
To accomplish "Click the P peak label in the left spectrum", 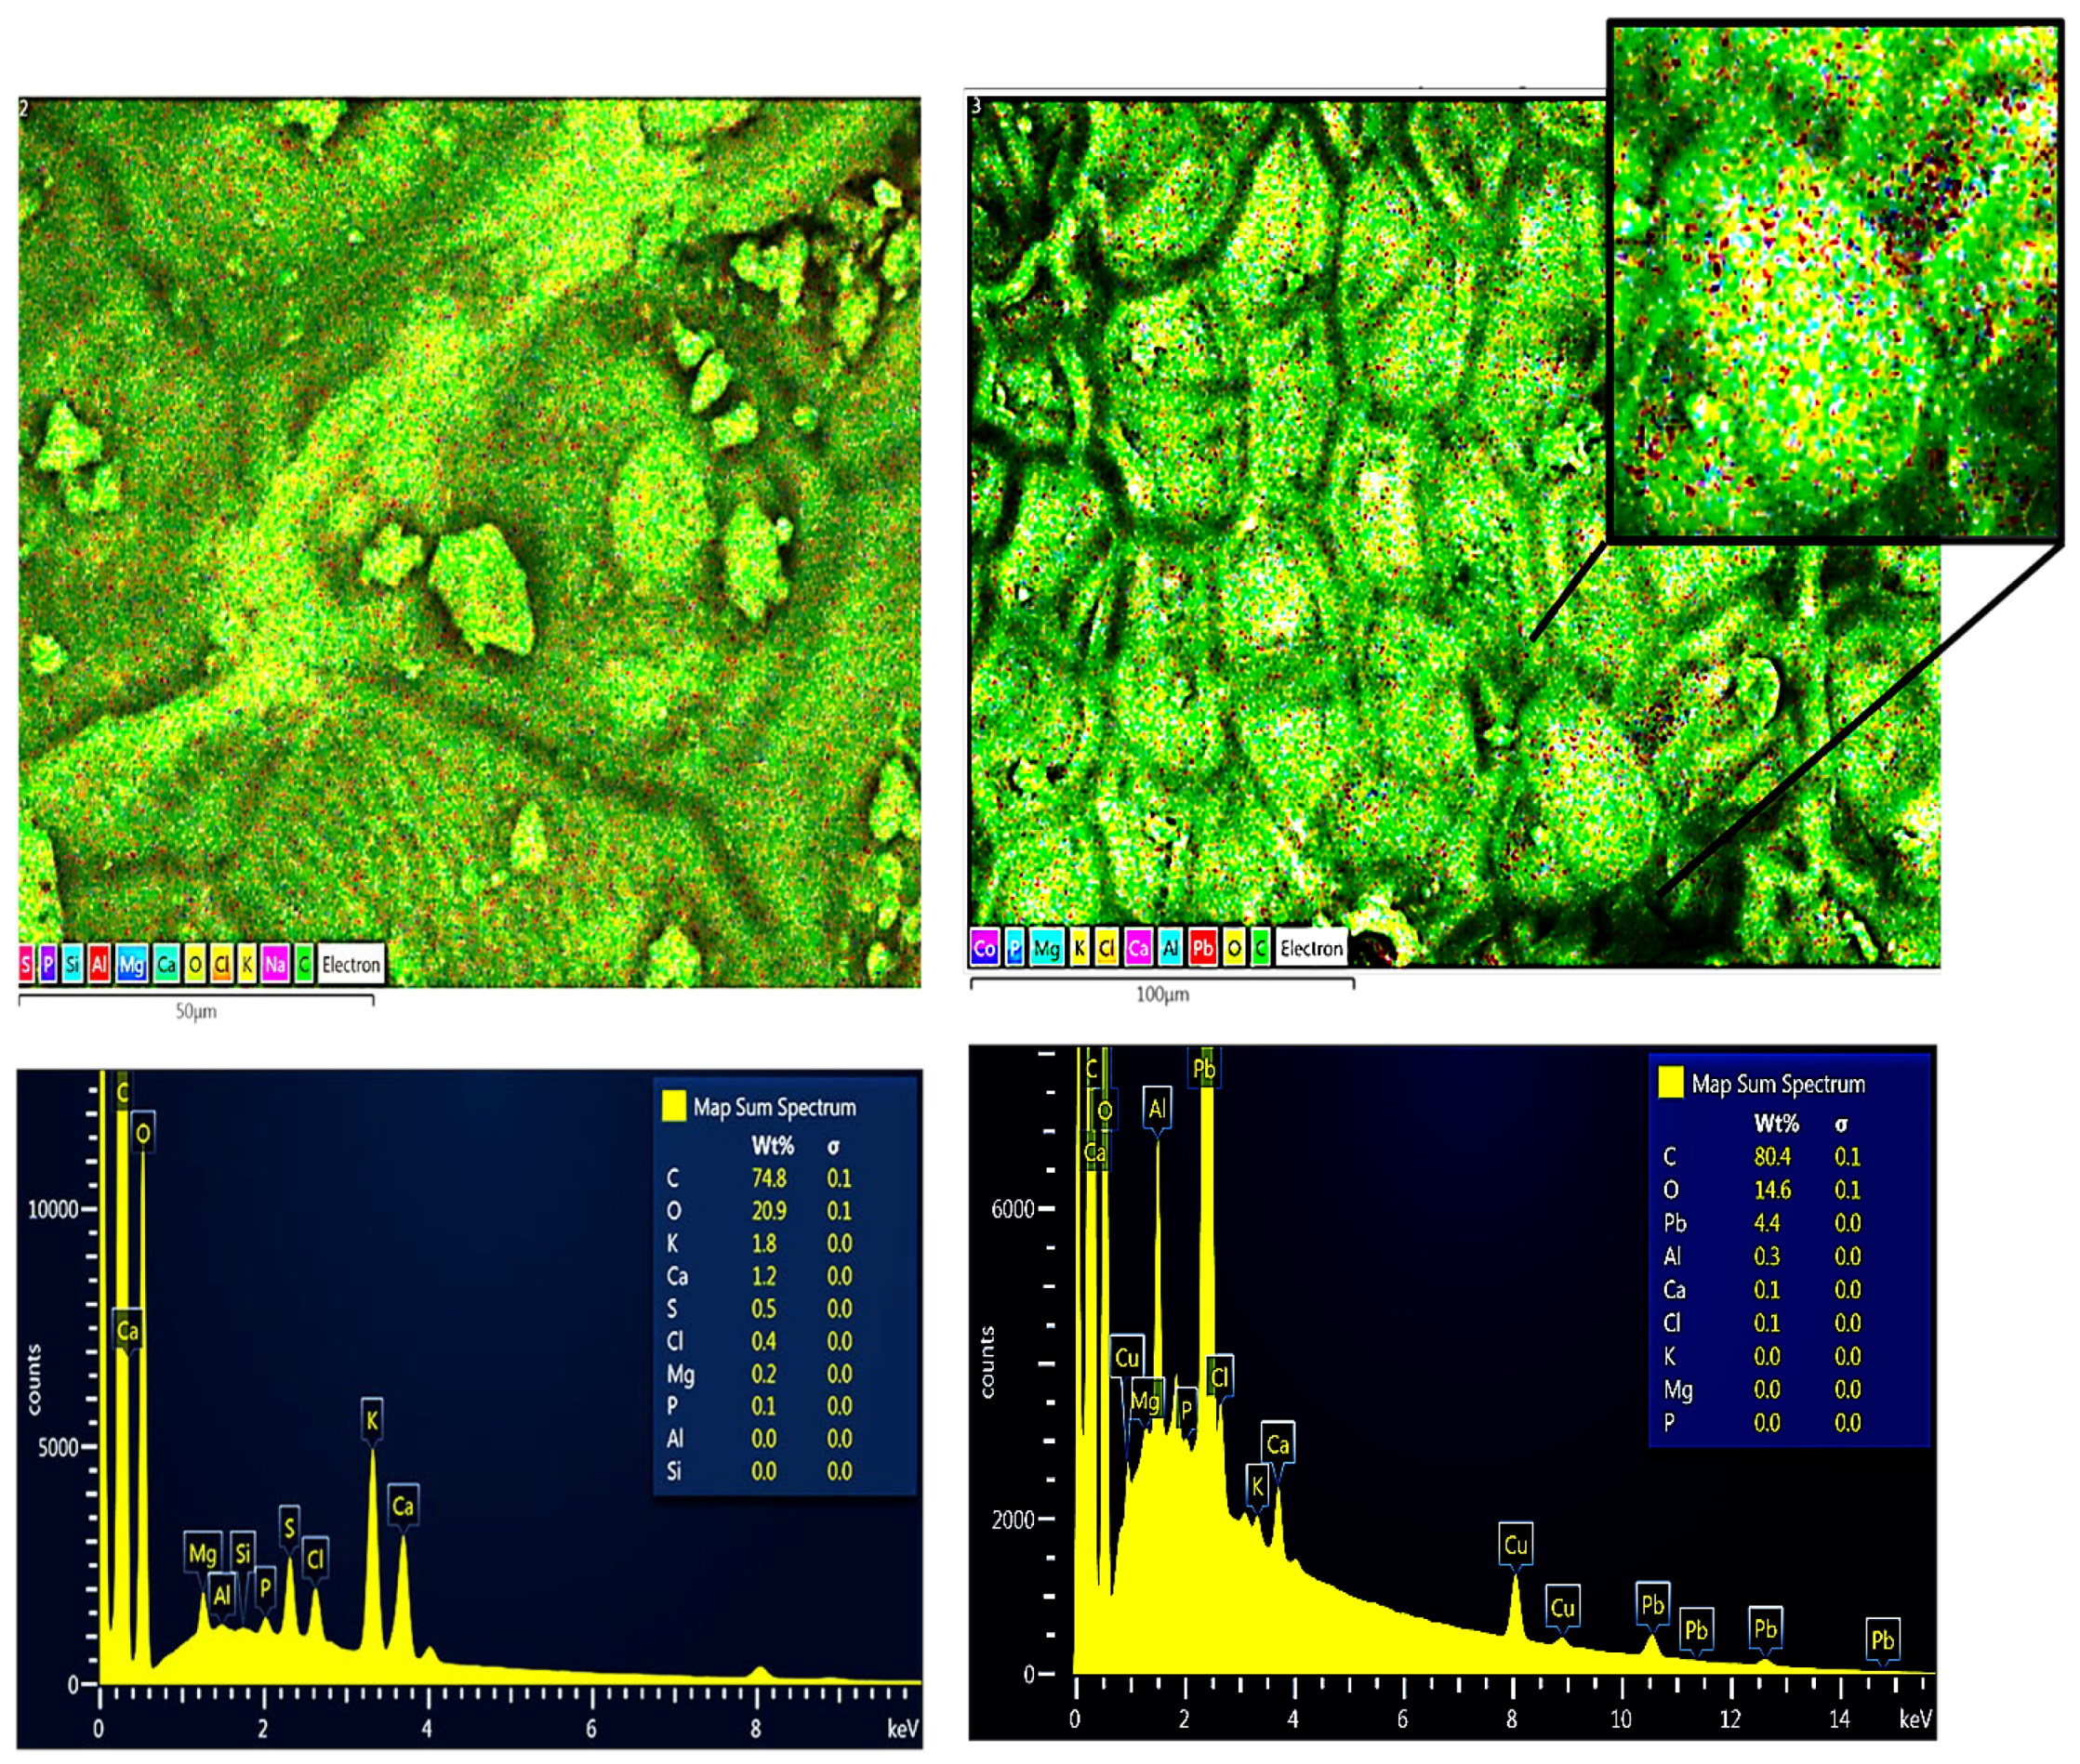I will [x=265, y=1587].
